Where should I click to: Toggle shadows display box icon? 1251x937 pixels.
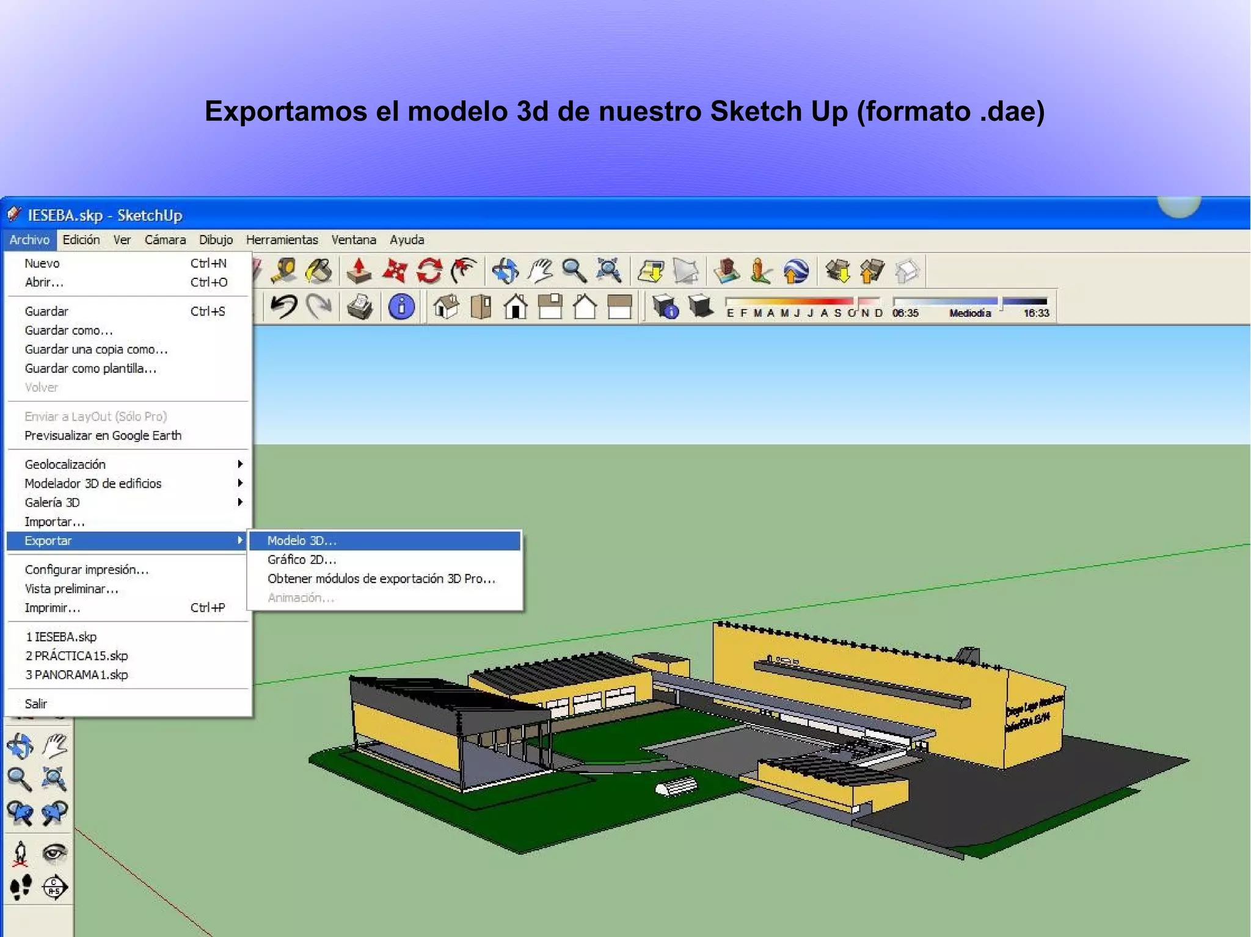(x=701, y=305)
